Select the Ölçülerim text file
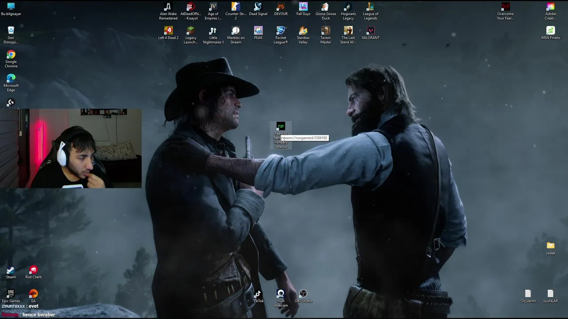The width and height of the screenshot is (568, 319). (x=528, y=297)
